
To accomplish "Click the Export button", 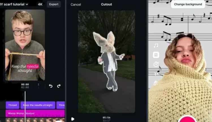I will point(54,4).
